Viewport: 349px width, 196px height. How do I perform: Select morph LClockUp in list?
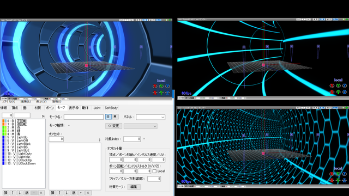[25, 160]
